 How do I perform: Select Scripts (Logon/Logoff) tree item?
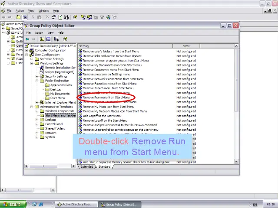[x=60, y=72]
